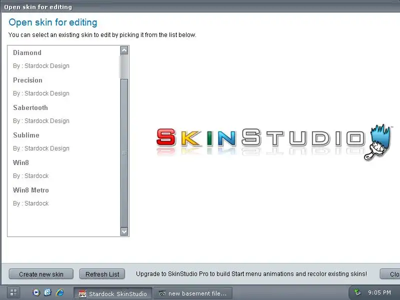Viewport: 400px width, 300px height.
Task: Pick the Sublime skin from list
Action: point(26,135)
